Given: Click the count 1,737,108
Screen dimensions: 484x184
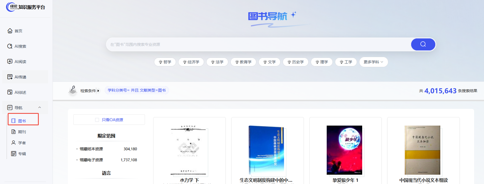Looking at the screenshot, I should (x=129, y=160).
